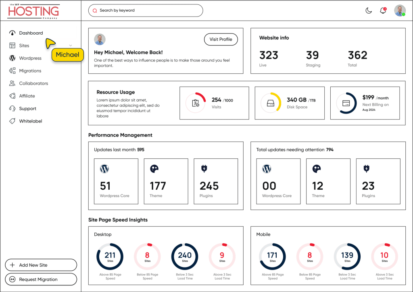Click the Add New Site button
Screen dimensions: 413x292
41,265
